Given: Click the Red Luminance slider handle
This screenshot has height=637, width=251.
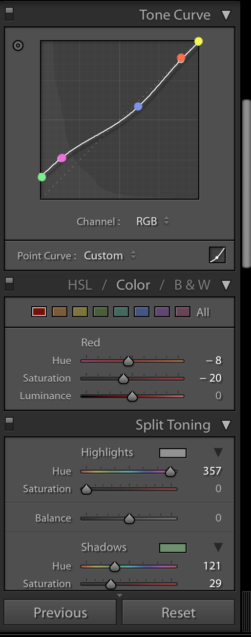Looking at the screenshot, I should tap(132, 396).
